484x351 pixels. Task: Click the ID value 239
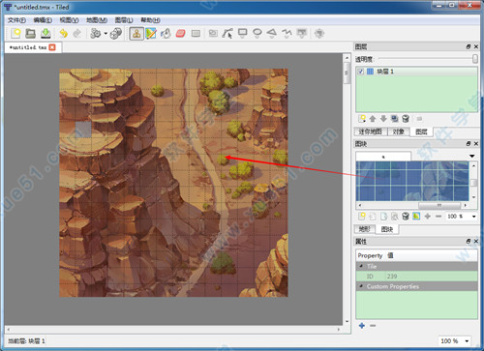tap(392, 277)
